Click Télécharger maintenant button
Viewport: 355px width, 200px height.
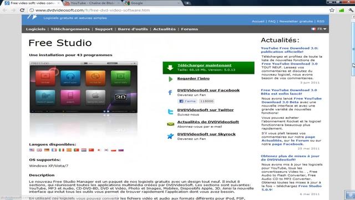tap(209, 68)
